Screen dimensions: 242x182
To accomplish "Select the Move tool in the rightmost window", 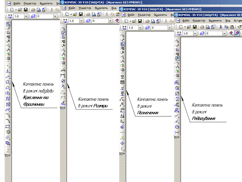I will point(177,83).
